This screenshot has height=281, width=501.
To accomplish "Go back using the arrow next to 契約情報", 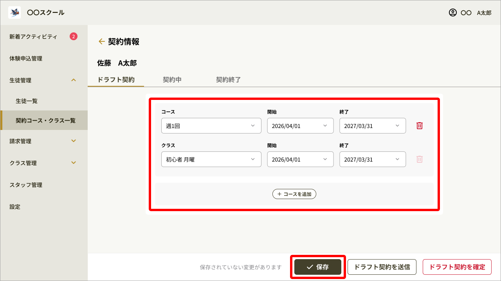I will tap(102, 41).
